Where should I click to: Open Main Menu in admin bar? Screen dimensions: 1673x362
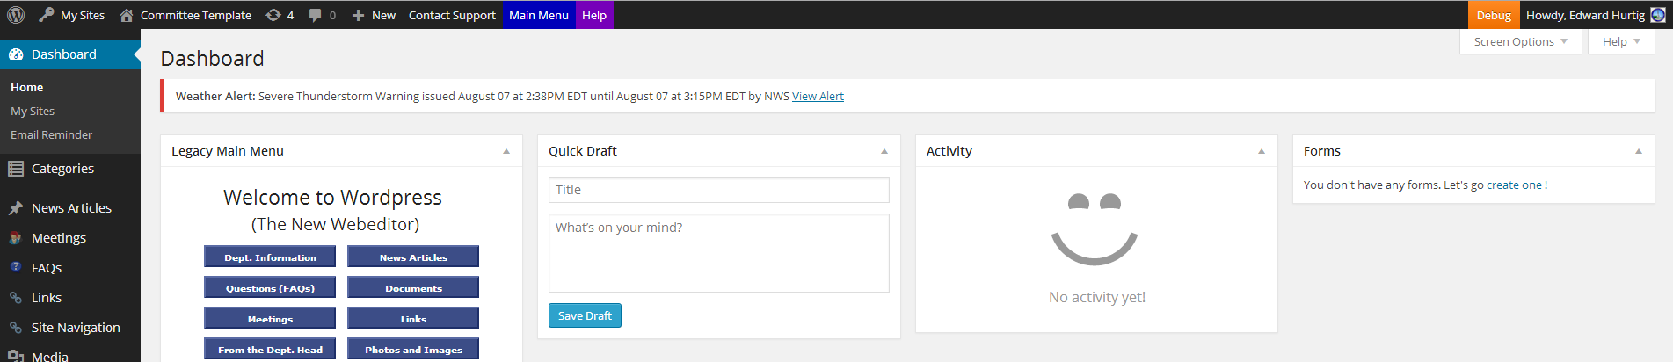click(x=539, y=15)
